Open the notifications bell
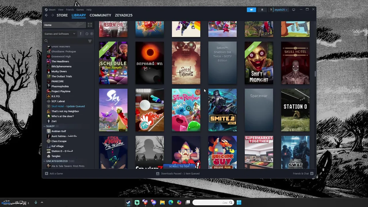The width and height of the screenshot is (368, 207). tap(262, 10)
